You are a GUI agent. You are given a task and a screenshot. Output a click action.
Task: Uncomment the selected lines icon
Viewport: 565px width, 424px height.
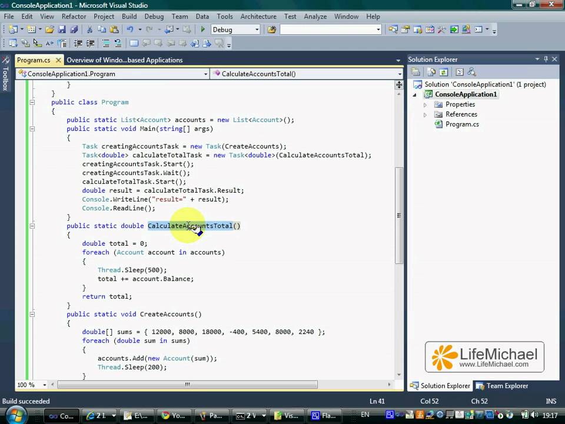click(x=118, y=44)
